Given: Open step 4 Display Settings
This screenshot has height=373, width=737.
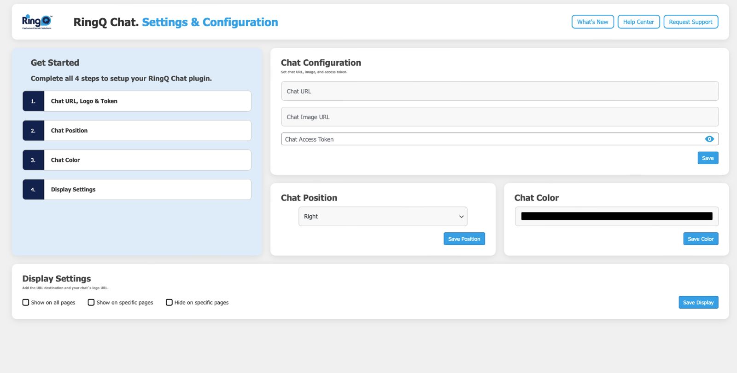Looking at the screenshot, I should 137,189.
